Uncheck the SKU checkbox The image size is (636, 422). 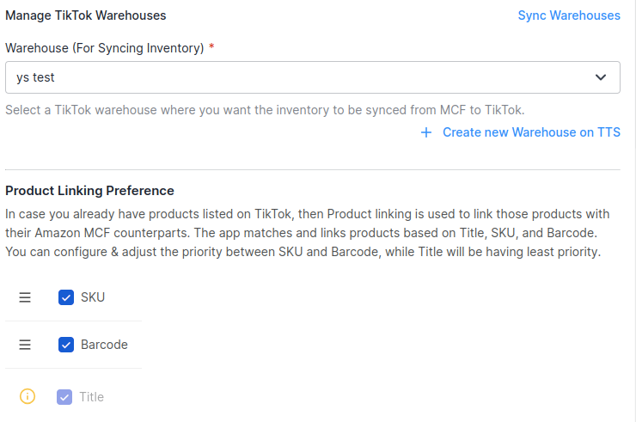[x=66, y=297]
